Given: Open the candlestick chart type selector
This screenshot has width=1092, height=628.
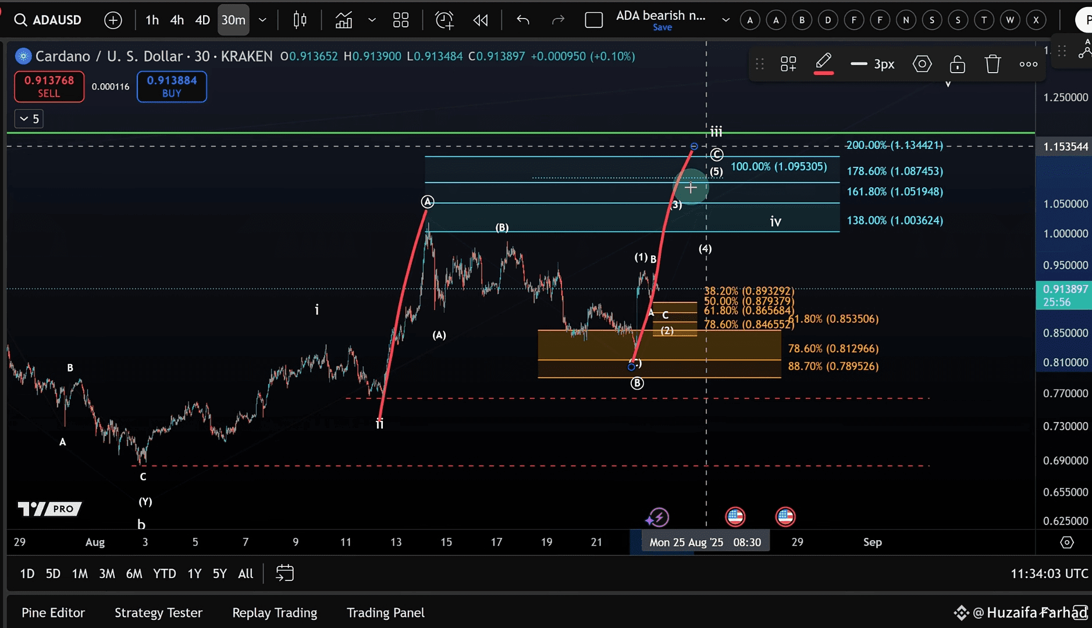Looking at the screenshot, I should [x=300, y=20].
